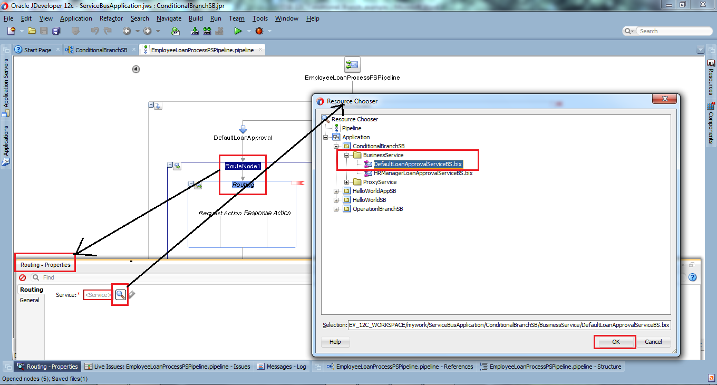Collapse the RouteNode1 container on canvas
The height and width of the screenshot is (385, 717).
(x=170, y=165)
